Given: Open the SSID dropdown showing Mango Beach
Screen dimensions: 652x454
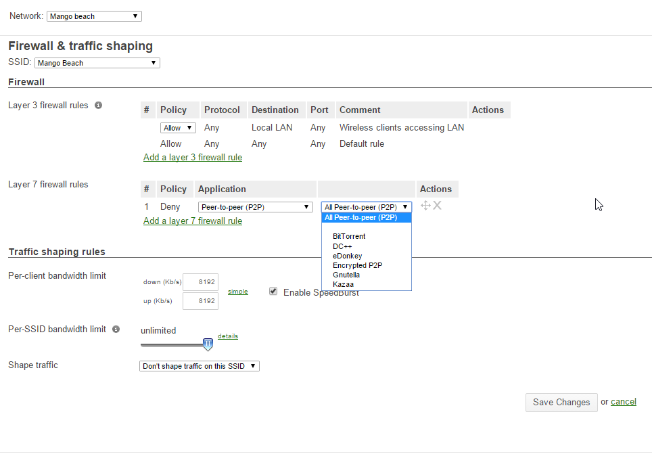Looking at the screenshot, I should pyautogui.click(x=97, y=63).
